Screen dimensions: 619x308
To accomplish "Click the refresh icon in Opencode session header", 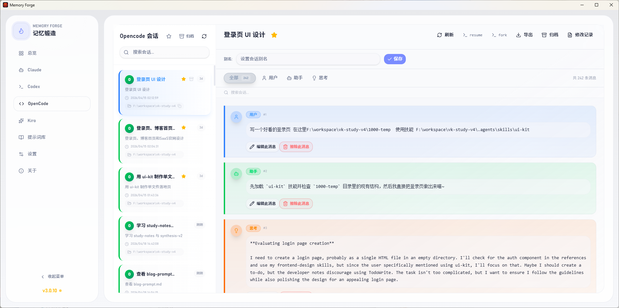I will pos(204,36).
